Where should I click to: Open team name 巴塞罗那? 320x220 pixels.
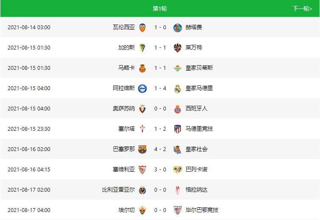(124, 149)
